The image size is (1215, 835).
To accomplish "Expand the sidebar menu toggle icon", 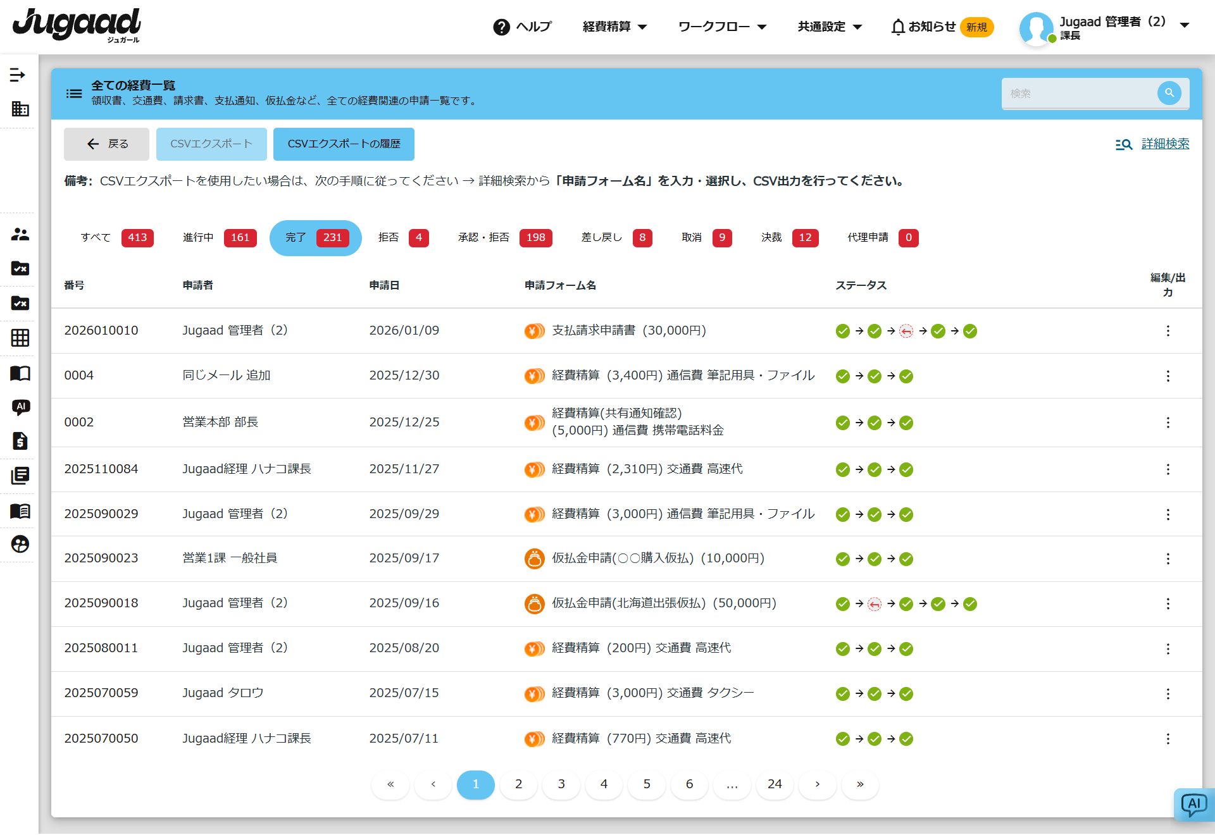I will point(18,75).
